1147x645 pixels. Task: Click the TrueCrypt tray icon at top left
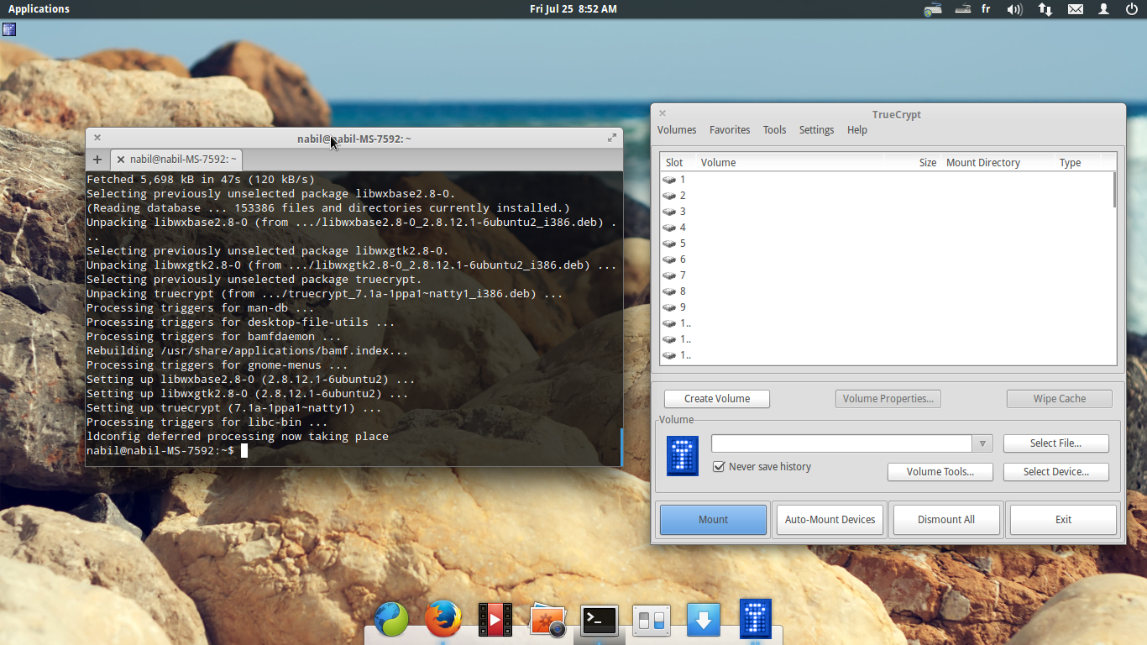click(9, 29)
